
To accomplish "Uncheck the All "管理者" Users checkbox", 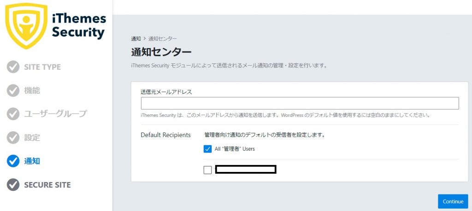I will (208, 149).
